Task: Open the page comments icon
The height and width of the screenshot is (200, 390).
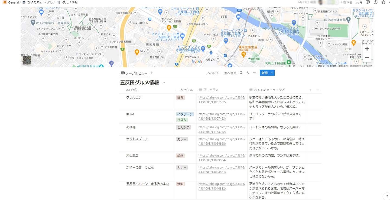Action: pyautogui.click(x=368, y=2)
